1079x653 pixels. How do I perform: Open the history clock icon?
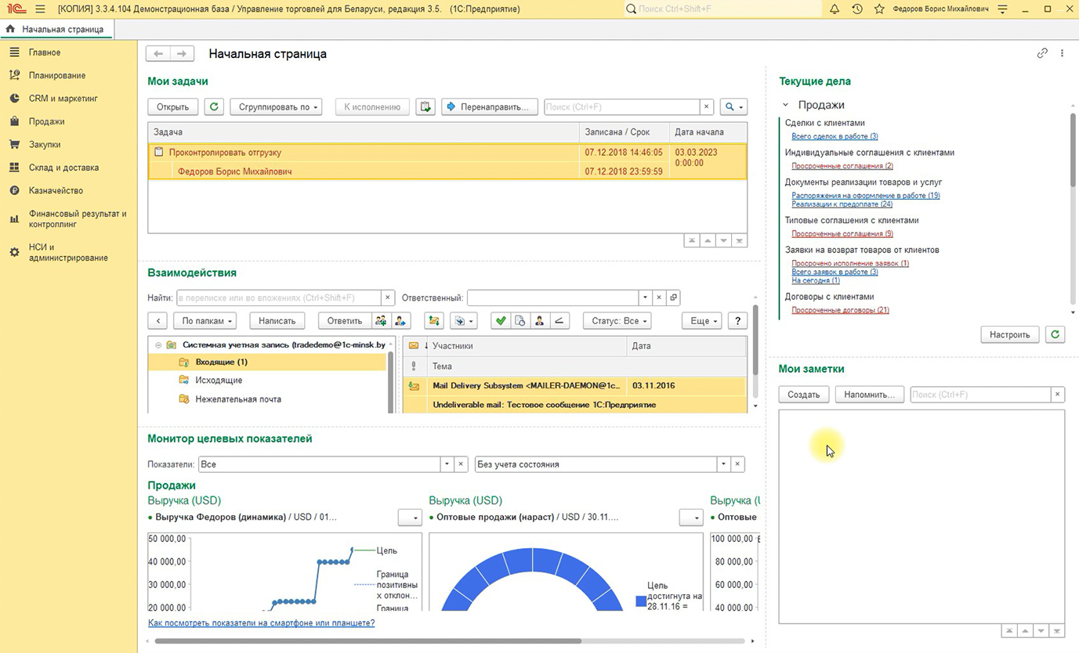856,9
